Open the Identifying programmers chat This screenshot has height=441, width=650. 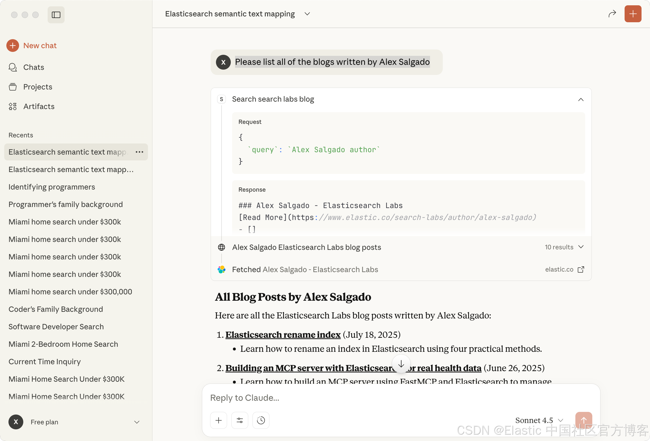pyautogui.click(x=52, y=187)
